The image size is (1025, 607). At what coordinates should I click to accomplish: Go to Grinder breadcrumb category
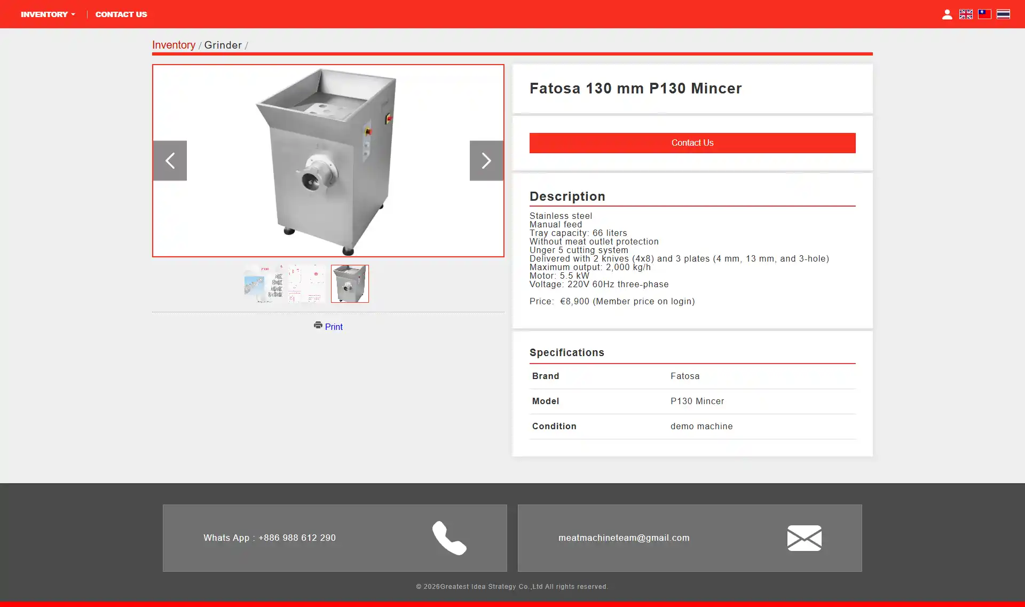223,45
